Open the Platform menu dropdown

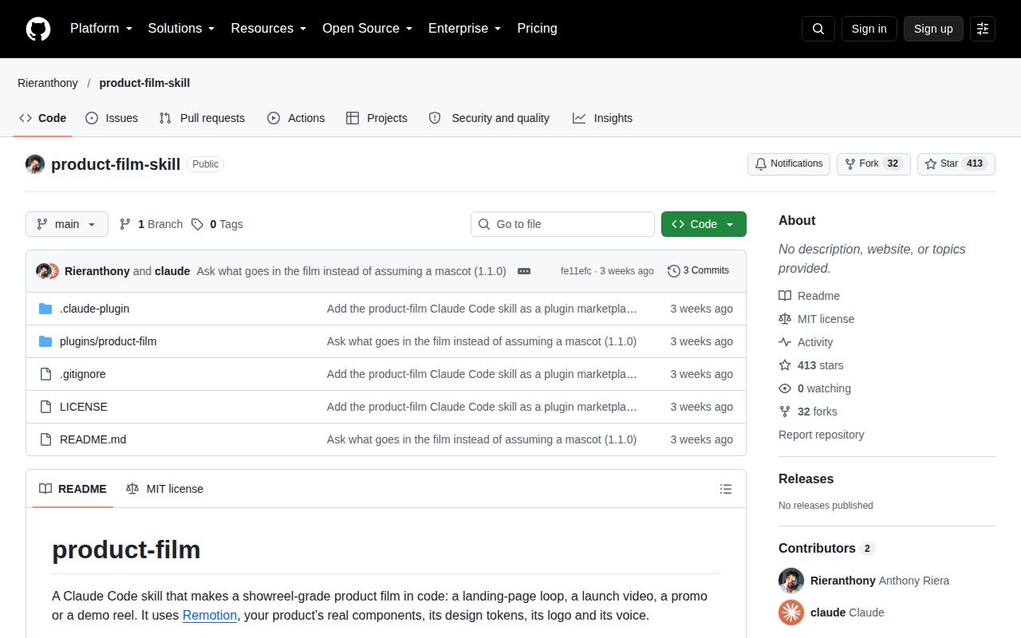coord(101,29)
